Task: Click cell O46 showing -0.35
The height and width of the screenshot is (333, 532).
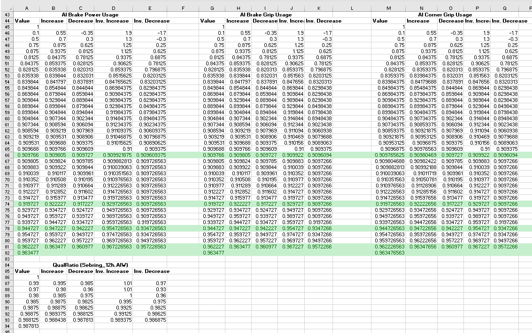Action: click(x=451, y=33)
